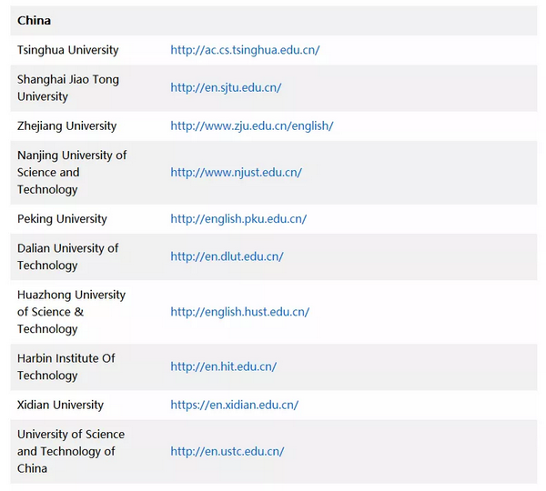Visit the Zhejiang University english page link
This screenshot has width=546, height=491.
[x=252, y=126]
